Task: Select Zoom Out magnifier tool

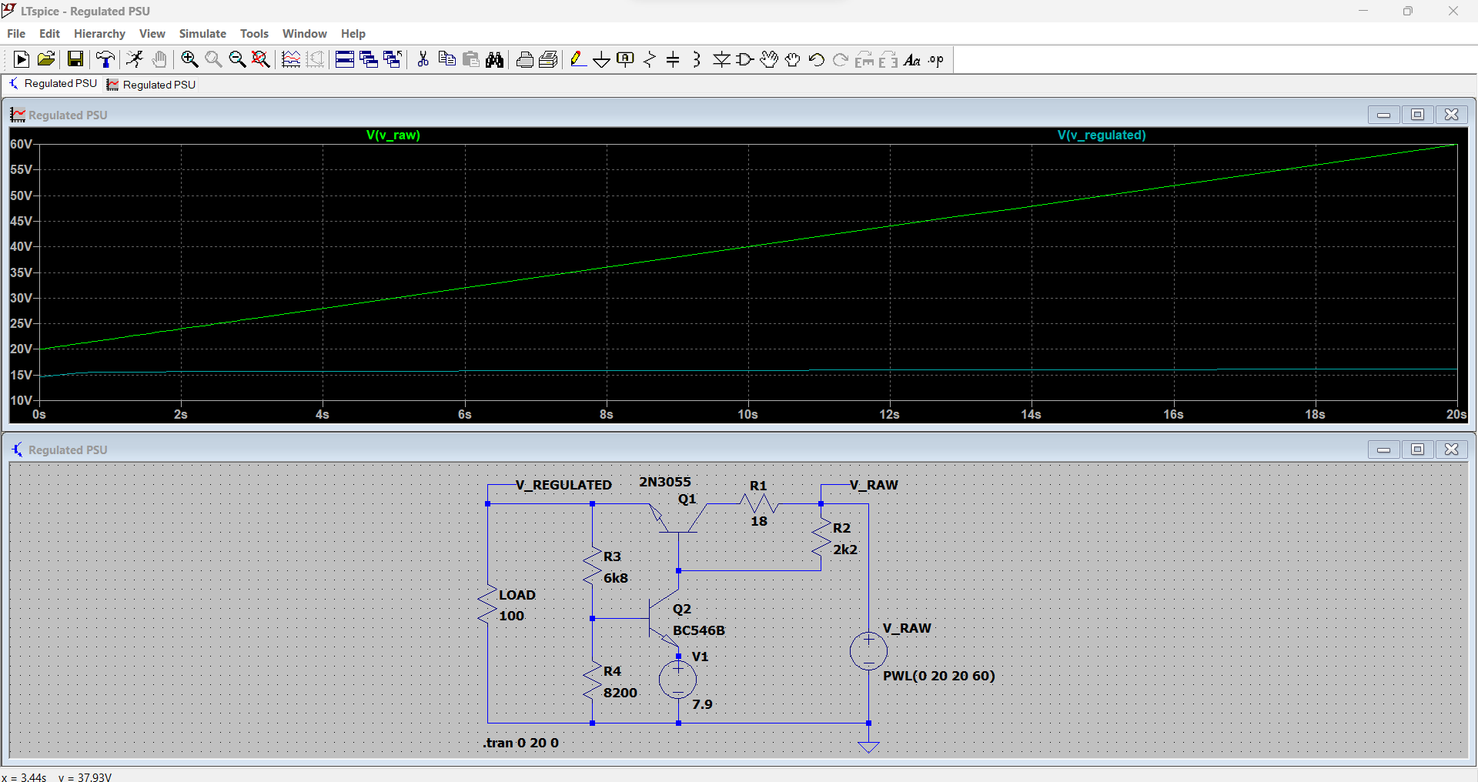Action: point(237,59)
